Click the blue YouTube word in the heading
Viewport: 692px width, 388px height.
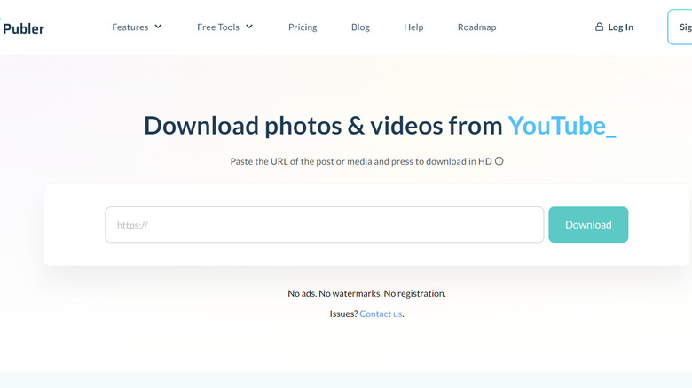[x=557, y=126]
